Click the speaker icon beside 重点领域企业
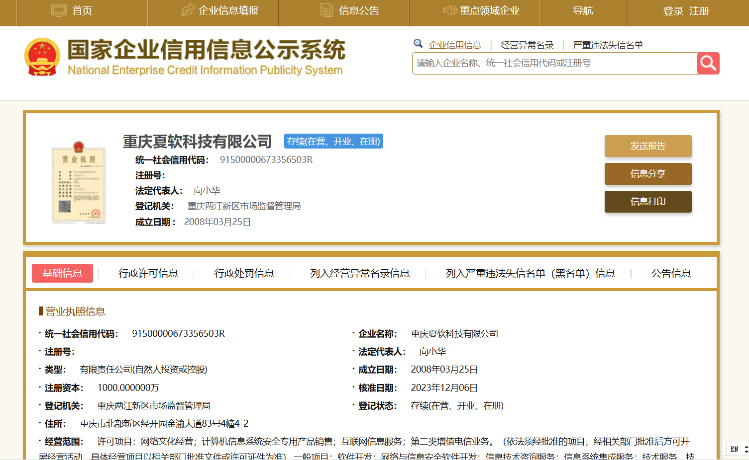 (x=449, y=10)
